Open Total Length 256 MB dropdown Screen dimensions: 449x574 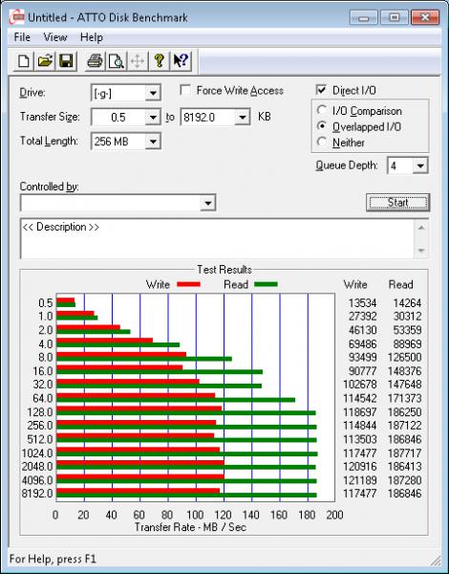tap(153, 142)
